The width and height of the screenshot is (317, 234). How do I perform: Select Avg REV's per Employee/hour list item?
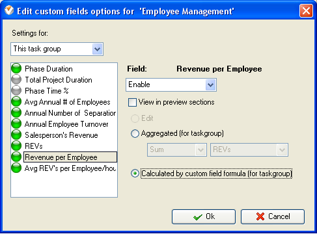tap(70, 168)
